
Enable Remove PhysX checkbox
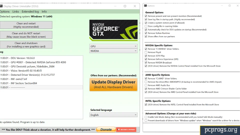[146, 52]
